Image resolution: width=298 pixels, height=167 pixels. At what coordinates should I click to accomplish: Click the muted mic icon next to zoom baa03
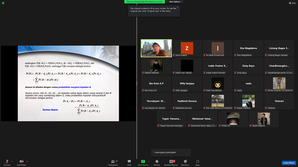click(x=174, y=55)
